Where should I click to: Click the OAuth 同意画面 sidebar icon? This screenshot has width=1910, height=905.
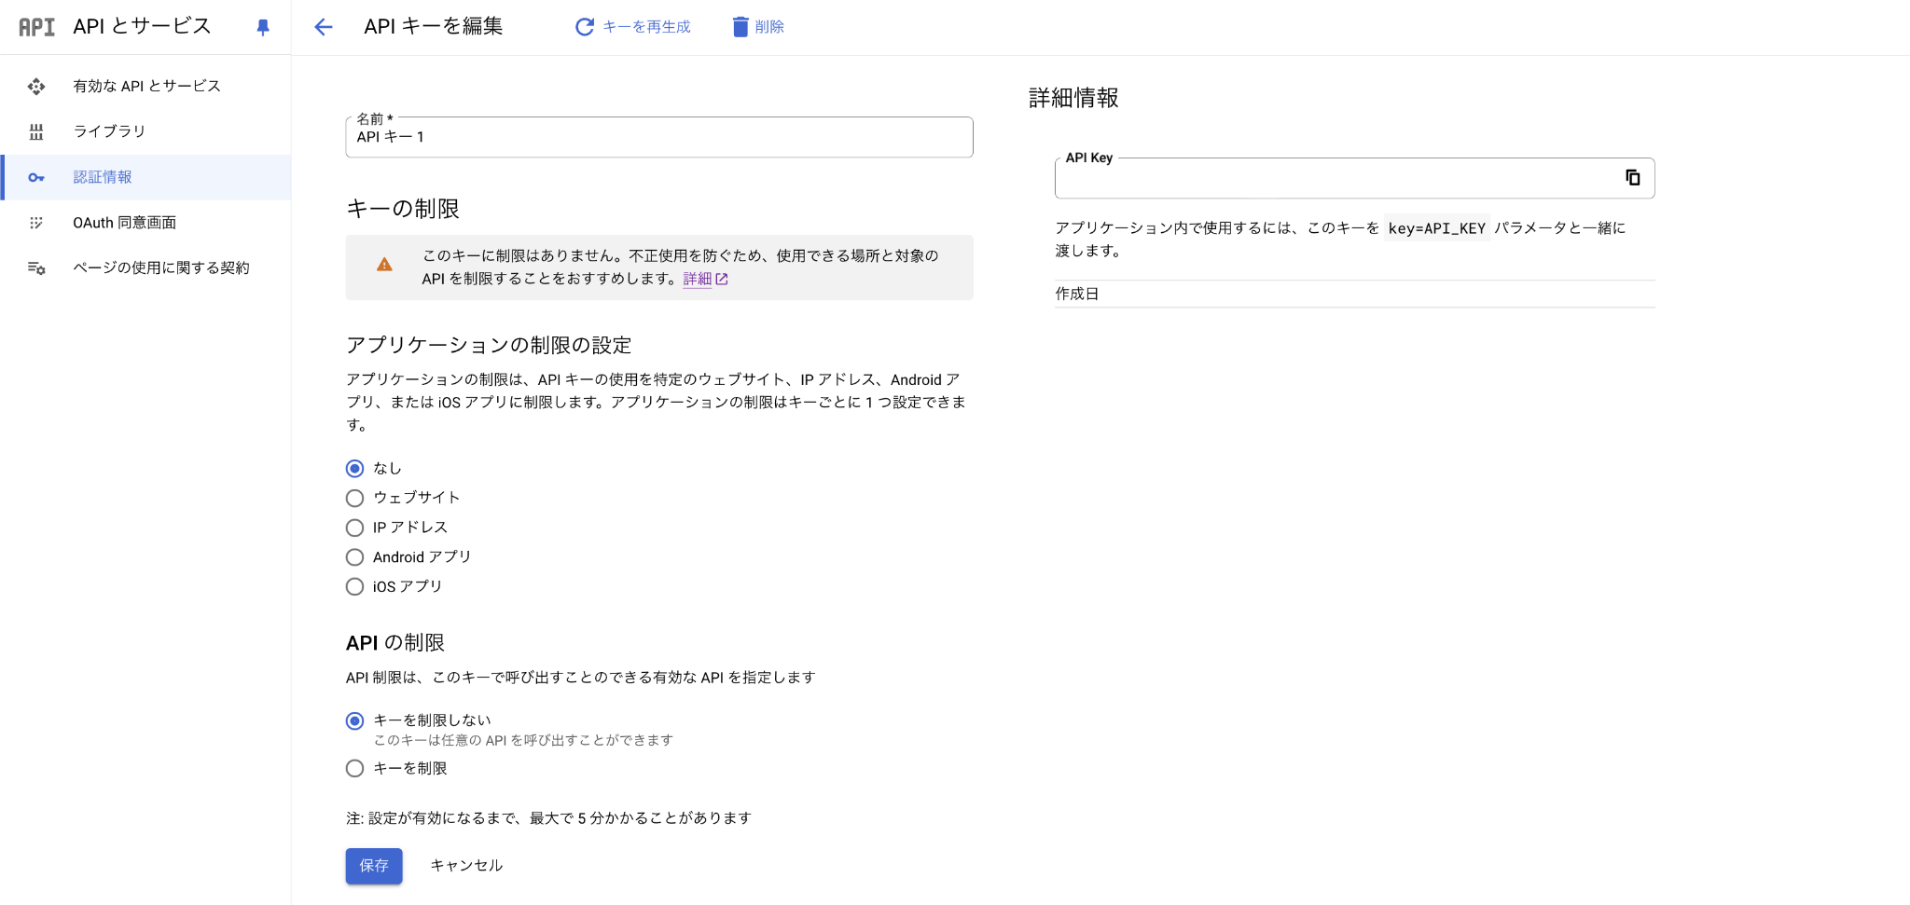tap(36, 223)
